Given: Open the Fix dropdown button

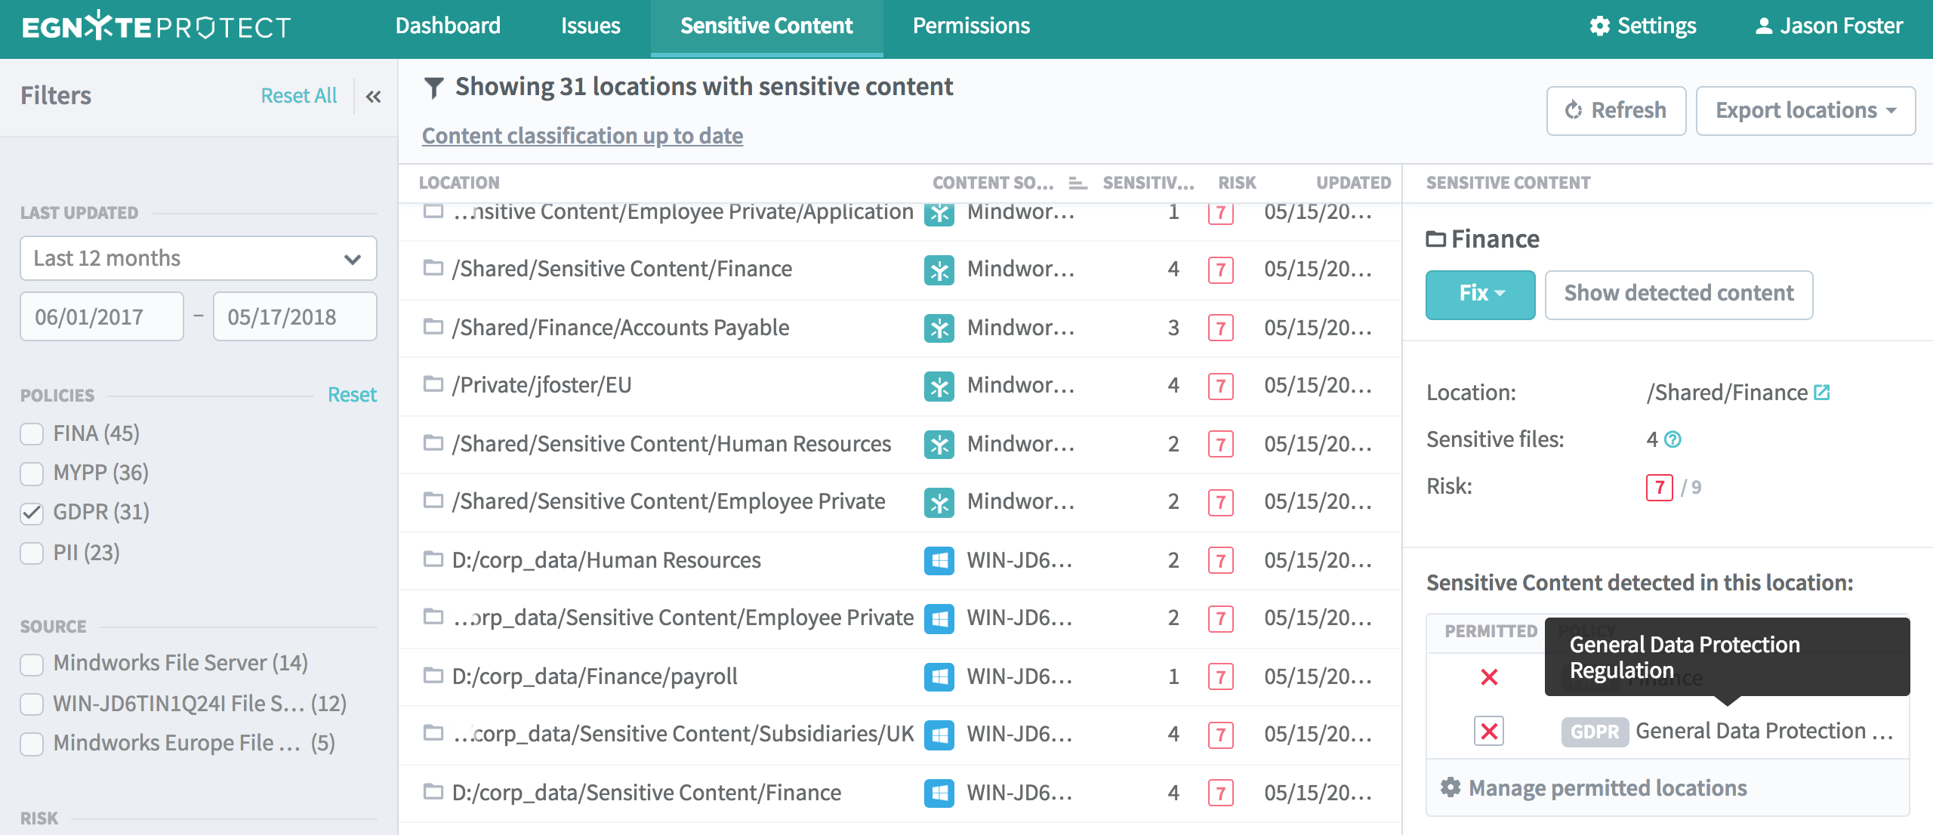Looking at the screenshot, I should point(1480,294).
